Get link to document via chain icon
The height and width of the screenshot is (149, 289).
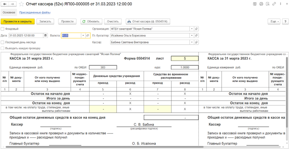274,4
